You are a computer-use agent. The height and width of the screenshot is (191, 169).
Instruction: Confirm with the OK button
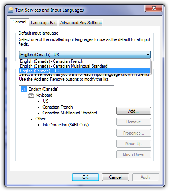click(x=85, y=177)
